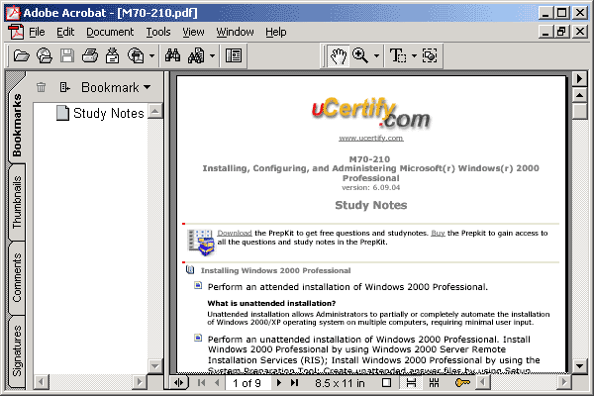
Task: Go to the last page
Action: [x=294, y=383]
